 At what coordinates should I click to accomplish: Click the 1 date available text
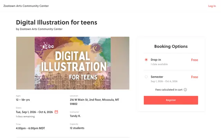point(159,64)
